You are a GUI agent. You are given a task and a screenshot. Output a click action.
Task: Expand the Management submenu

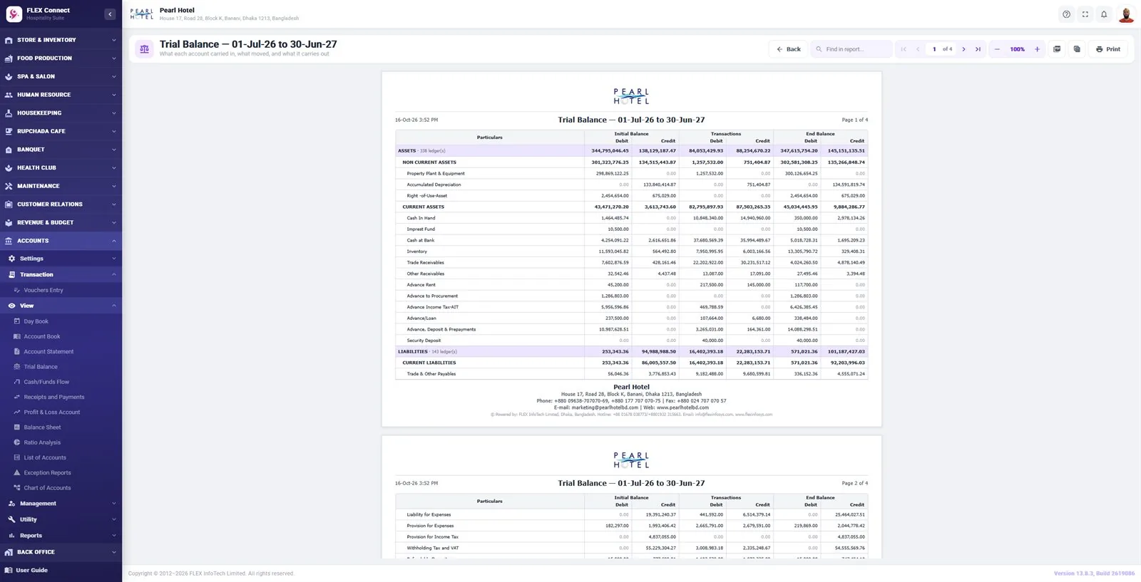point(61,504)
